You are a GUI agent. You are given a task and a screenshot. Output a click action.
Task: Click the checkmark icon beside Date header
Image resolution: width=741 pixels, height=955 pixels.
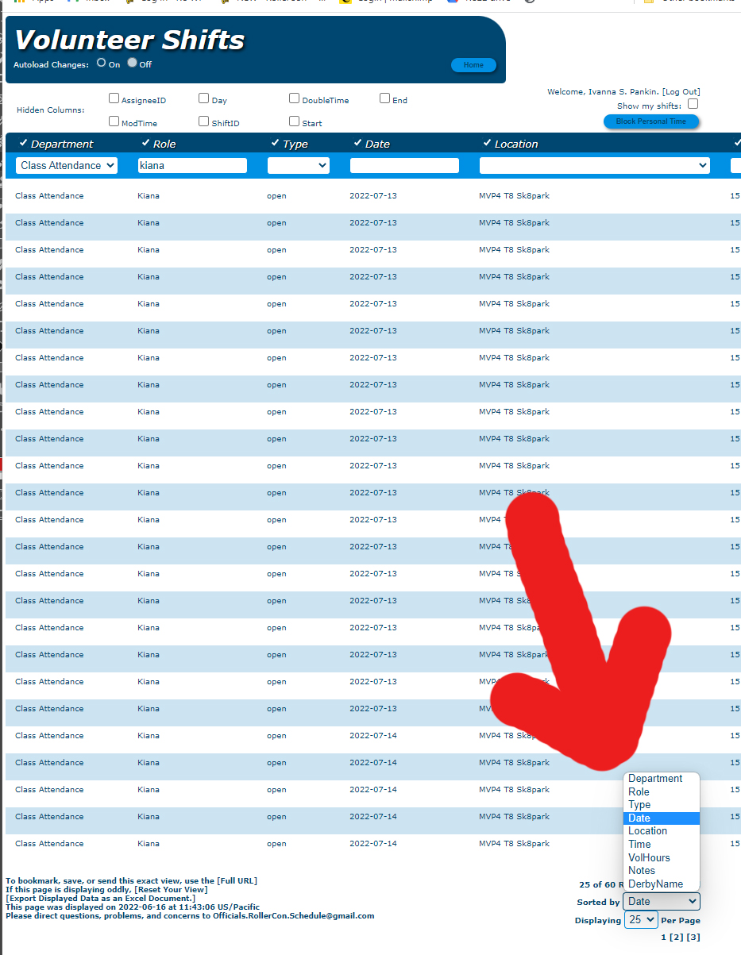(x=357, y=143)
